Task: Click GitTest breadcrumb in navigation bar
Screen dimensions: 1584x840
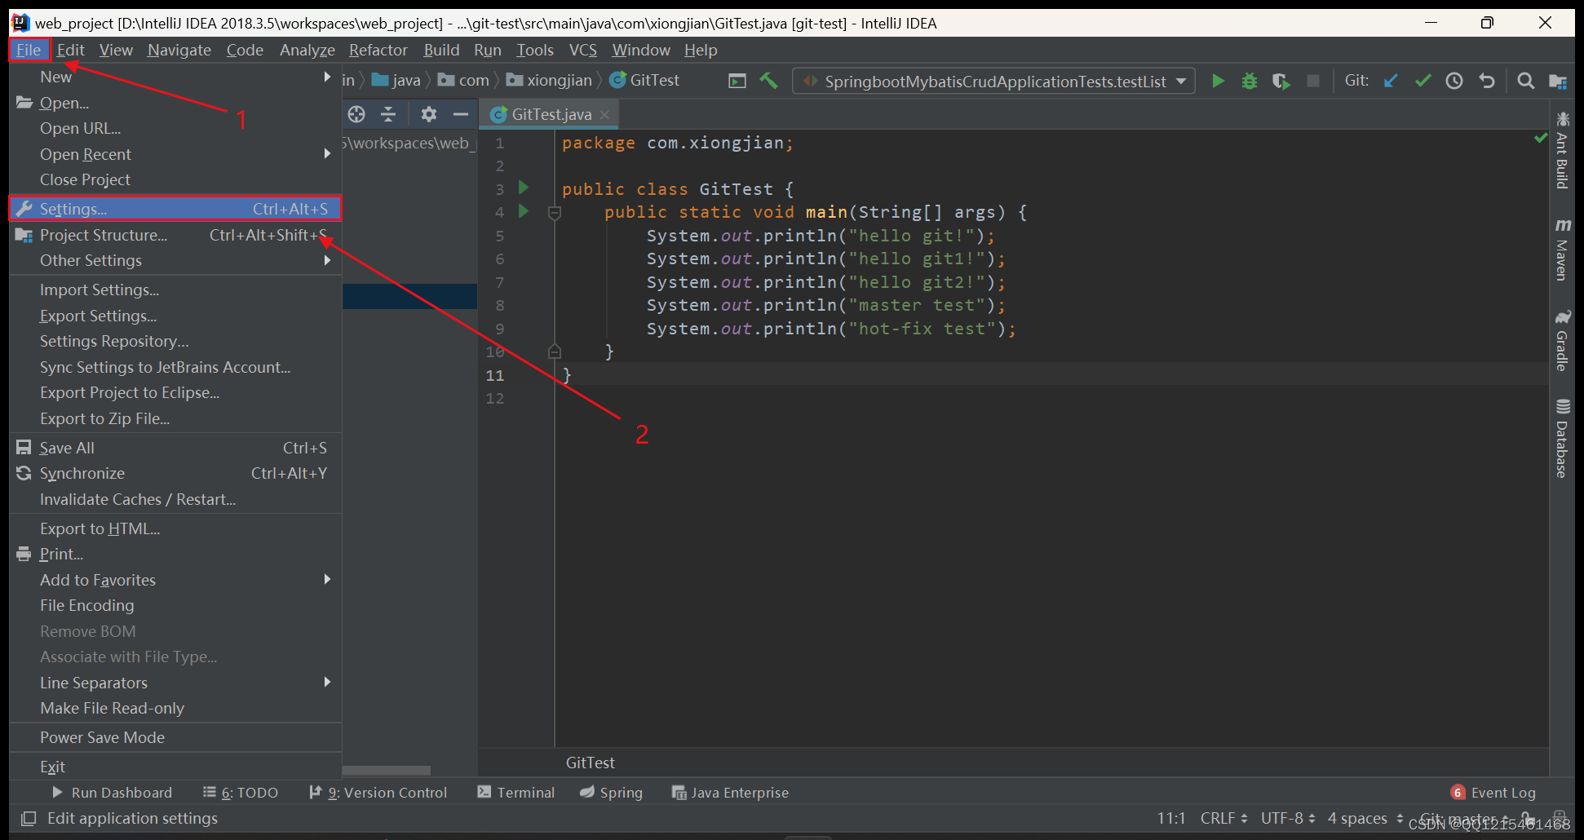Action: coord(644,80)
